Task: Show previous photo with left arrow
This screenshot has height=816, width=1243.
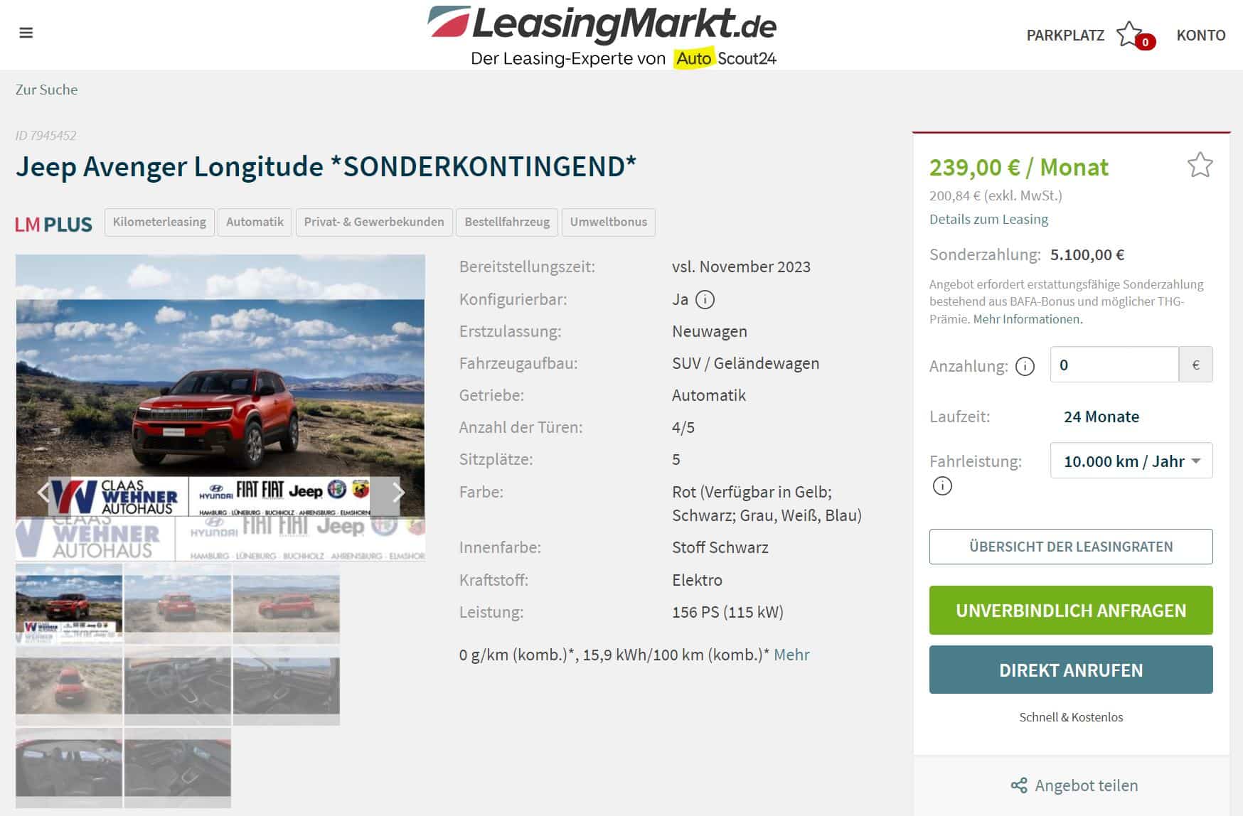Action: click(44, 492)
